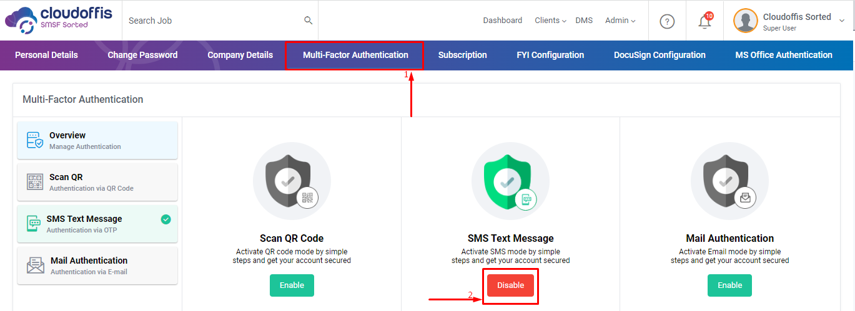Screen dimensions: 855x311
Task: Click 'Activate SMS mode' description text
Action: click(511, 256)
